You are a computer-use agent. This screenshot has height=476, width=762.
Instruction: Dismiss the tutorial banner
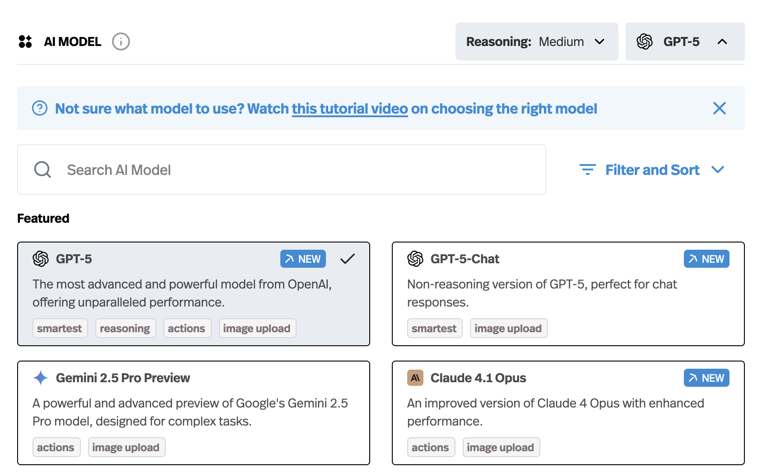pyautogui.click(x=719, y=108)
